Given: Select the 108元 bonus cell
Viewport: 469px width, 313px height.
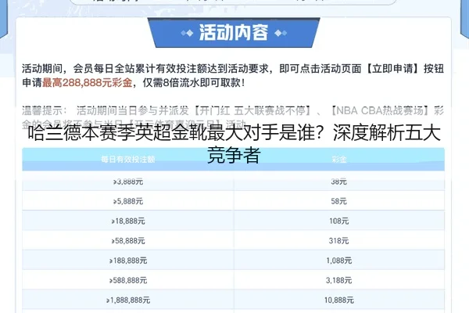Looking at the screenshot, I should 339,221.
